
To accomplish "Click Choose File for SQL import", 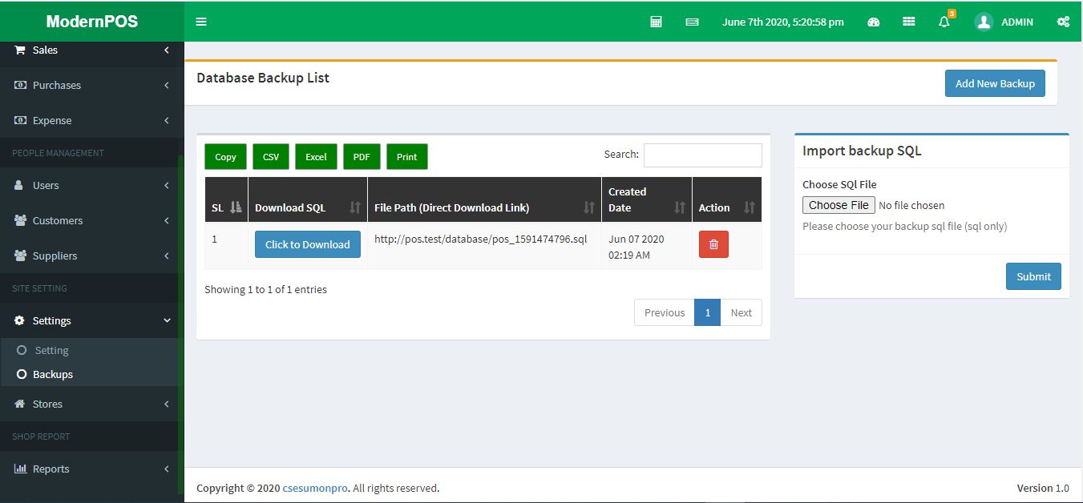I will tap(839, 205).
